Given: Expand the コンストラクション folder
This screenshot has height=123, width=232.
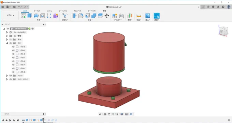Looking at the screenshot, I should click(x=7, y=79).
